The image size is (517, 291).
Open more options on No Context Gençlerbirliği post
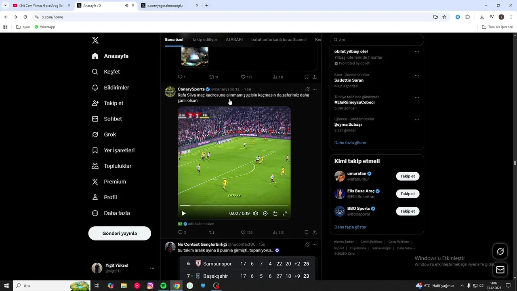pyautogui.click(x=315, y=245)
